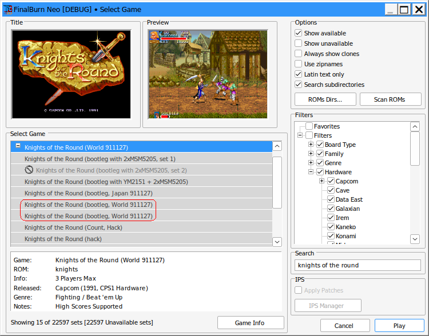Click the filters tree scrollbar thumb
This screenshot has height=336, width=429.
415,149
